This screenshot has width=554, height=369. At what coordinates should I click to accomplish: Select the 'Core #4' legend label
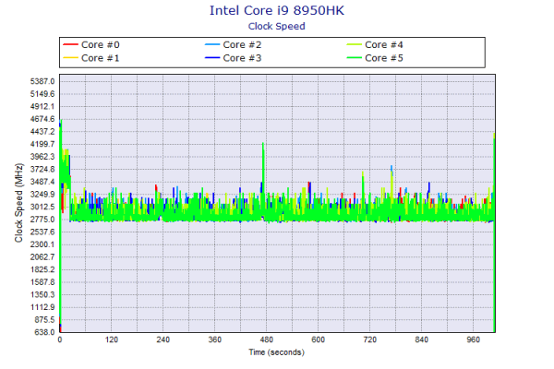click(384, 45)
